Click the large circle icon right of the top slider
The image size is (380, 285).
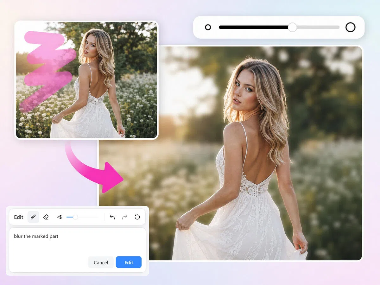click(x=350, y=27)
